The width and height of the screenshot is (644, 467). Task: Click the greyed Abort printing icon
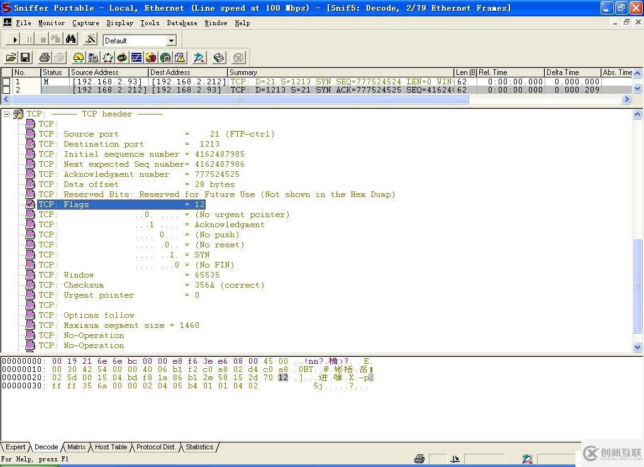click(x=59, y=57)
